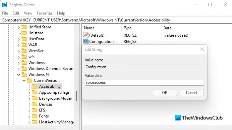Select the Devices tree item label
The width and height of the screenshot is (232, 130).
coord(46,104)
